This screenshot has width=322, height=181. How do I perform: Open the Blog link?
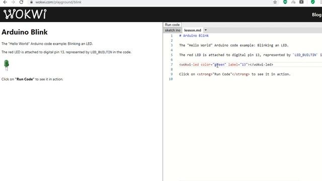click(316, 15)
